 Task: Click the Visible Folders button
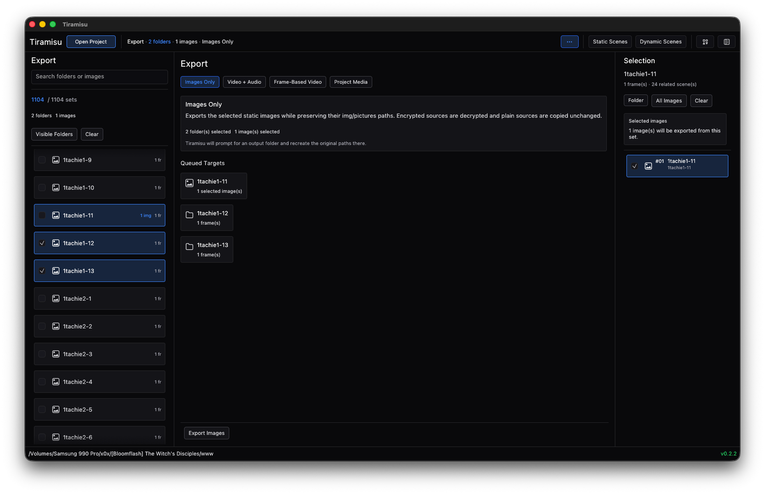pos(54,134)
